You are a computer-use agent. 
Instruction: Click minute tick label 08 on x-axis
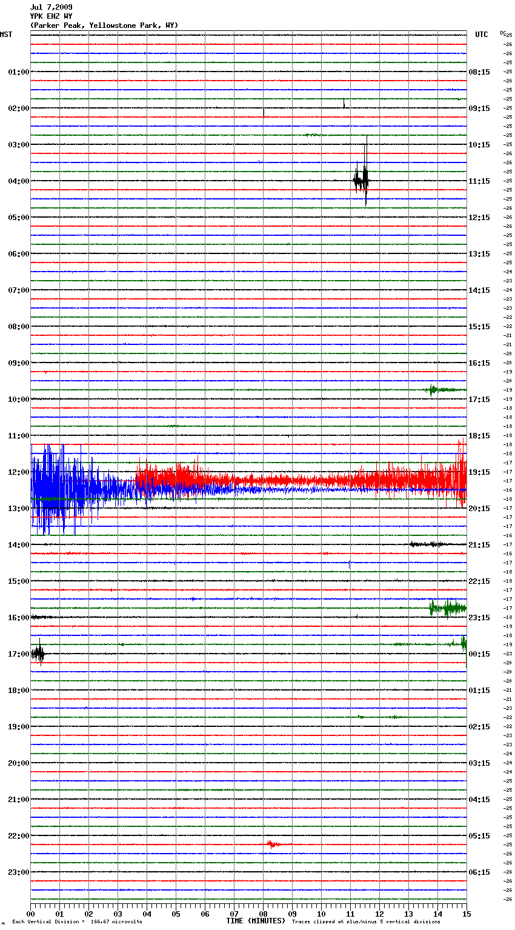pyautogui.click(x=263, y=914)
